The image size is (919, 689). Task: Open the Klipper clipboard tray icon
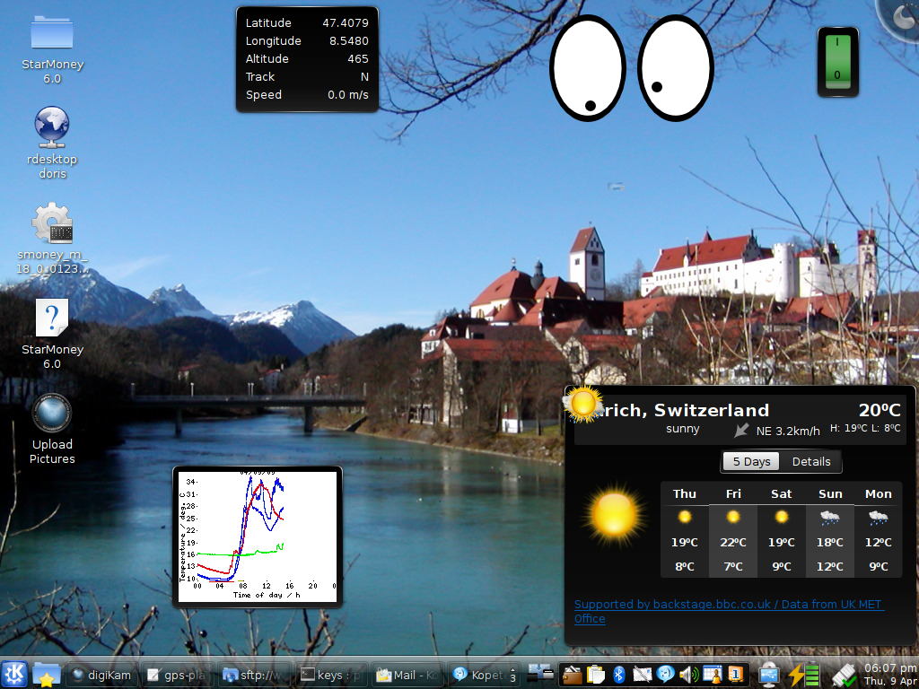coord(596,675)
